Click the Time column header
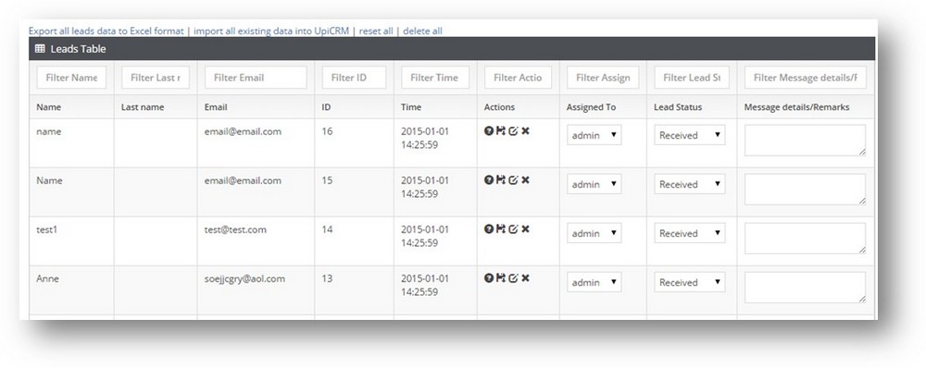This screenshot has height=368, width=926. tap(411, 107)
